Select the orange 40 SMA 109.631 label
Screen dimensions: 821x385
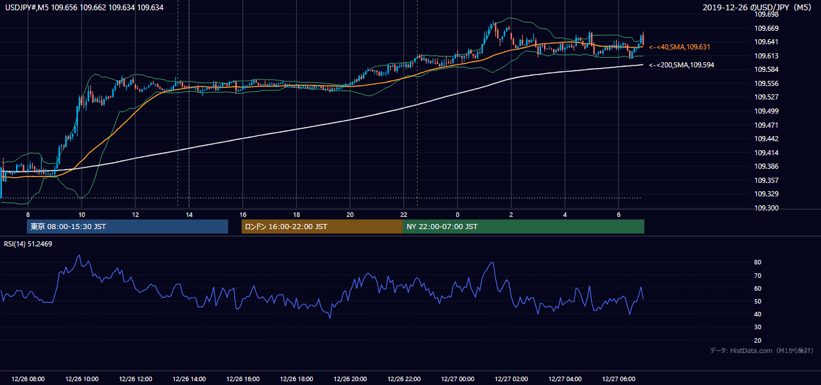[x=680, y=47]
